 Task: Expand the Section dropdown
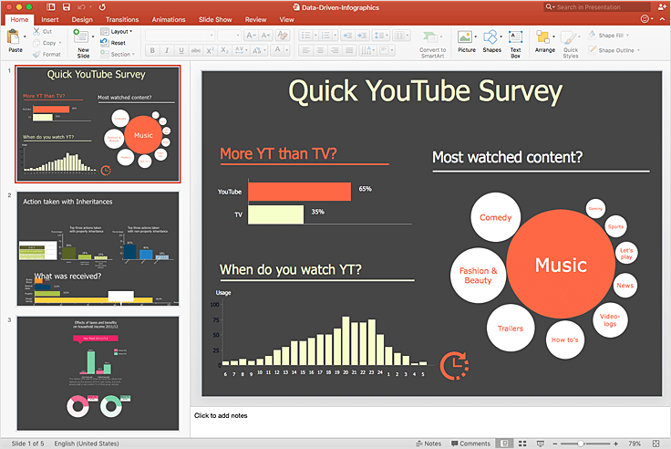click(x=118, y=55)
